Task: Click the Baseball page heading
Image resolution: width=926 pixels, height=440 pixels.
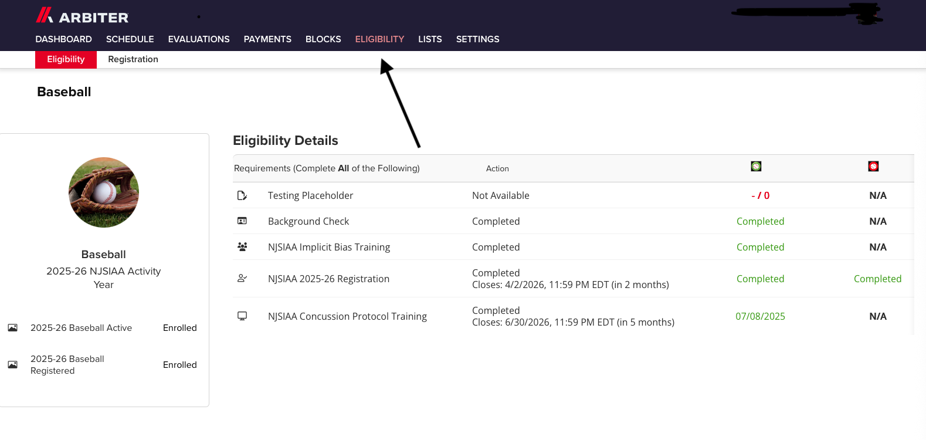Action: coord(64,92)
